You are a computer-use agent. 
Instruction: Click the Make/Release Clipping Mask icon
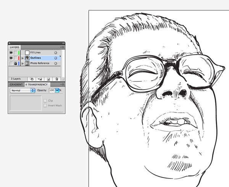coord(32,79)
